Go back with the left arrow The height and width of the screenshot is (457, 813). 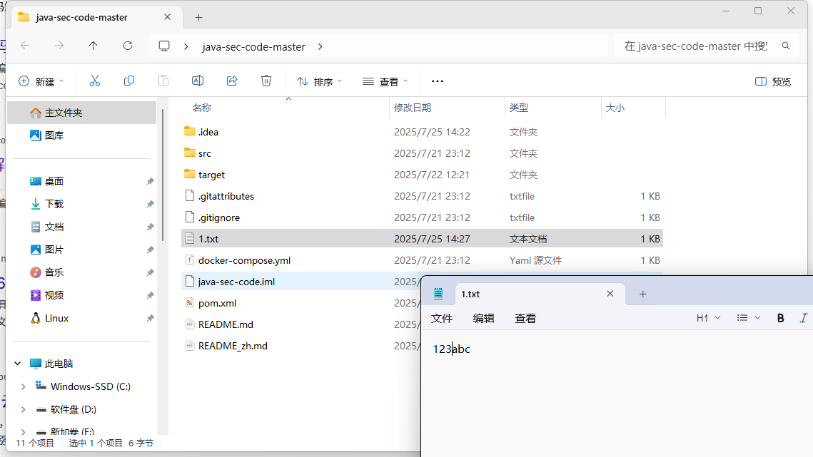point(25,46)
